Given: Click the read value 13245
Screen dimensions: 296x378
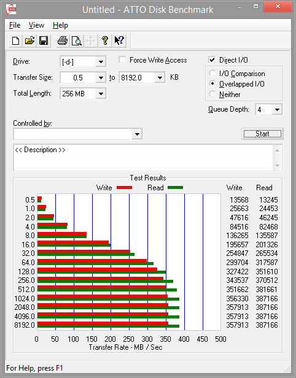Looking at the screenshot, I should 268,200.
